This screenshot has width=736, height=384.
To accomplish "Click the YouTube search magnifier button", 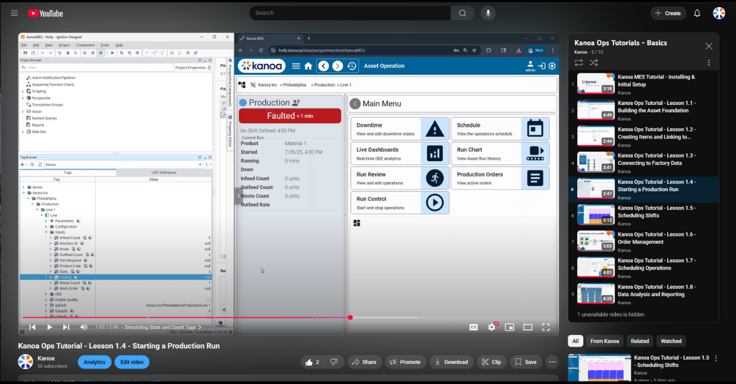I will [462, 13].
